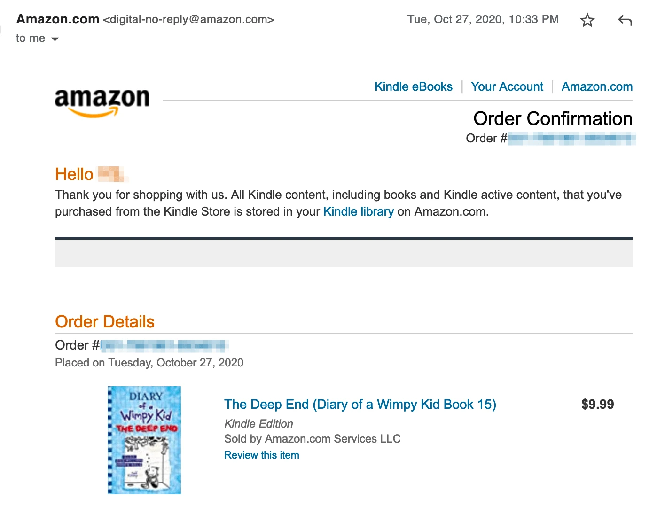The width and height of the screenshot is (657, 514).
Task: Click the blurred order number under Order Confirmation
Action: pos(571,138)
